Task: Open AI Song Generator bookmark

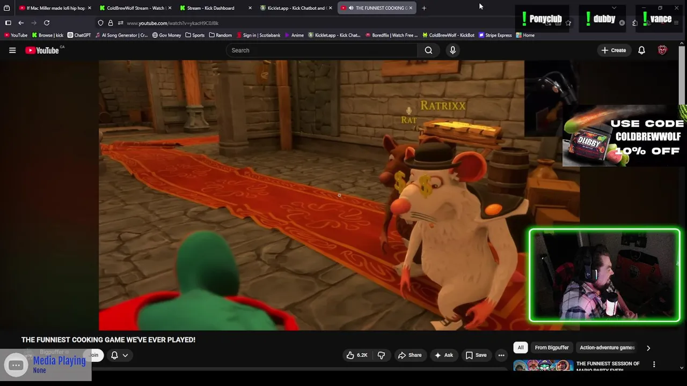Action: click(x=122, y=35)
